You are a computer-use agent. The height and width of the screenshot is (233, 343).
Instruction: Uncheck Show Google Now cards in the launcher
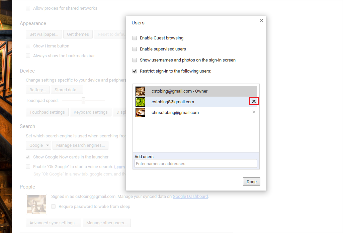tap(28, 157)
